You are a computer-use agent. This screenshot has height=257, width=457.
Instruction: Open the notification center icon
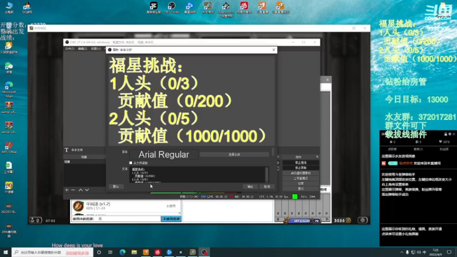point(449,252)
